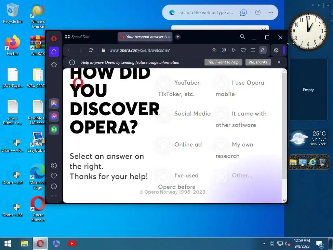Dismiss the usage information bar
Image resolution: width=333 pixels, height=250 pixels.
(279, 62)
